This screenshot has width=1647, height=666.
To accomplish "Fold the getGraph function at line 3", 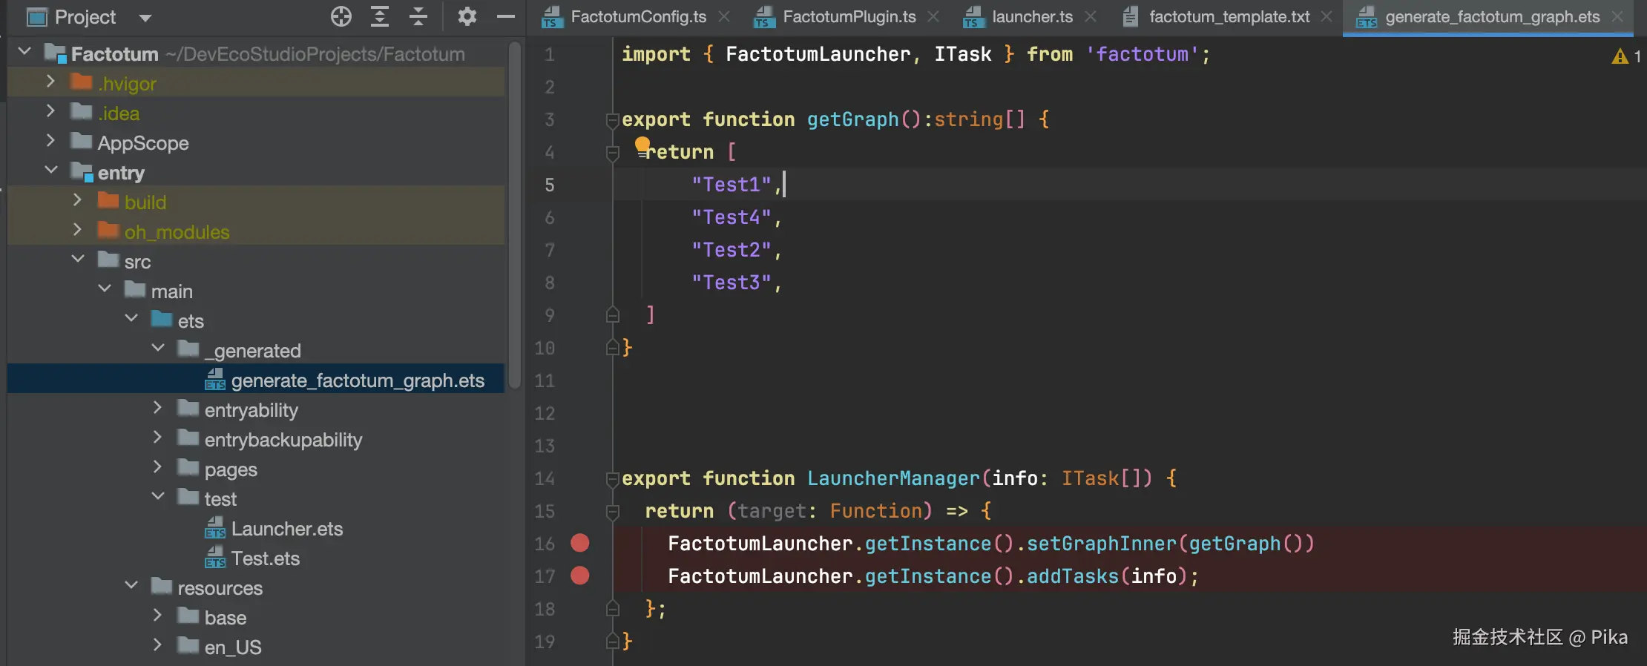I will 613,120.
